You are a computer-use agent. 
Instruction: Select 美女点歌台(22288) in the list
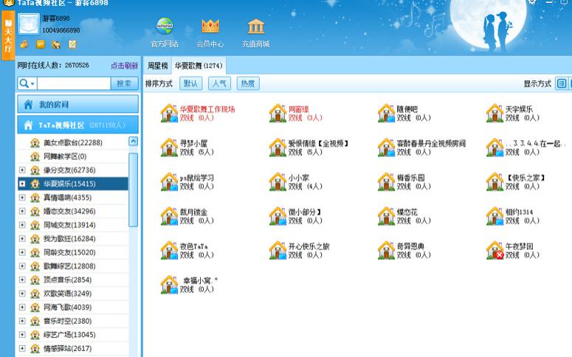(73, 142)
